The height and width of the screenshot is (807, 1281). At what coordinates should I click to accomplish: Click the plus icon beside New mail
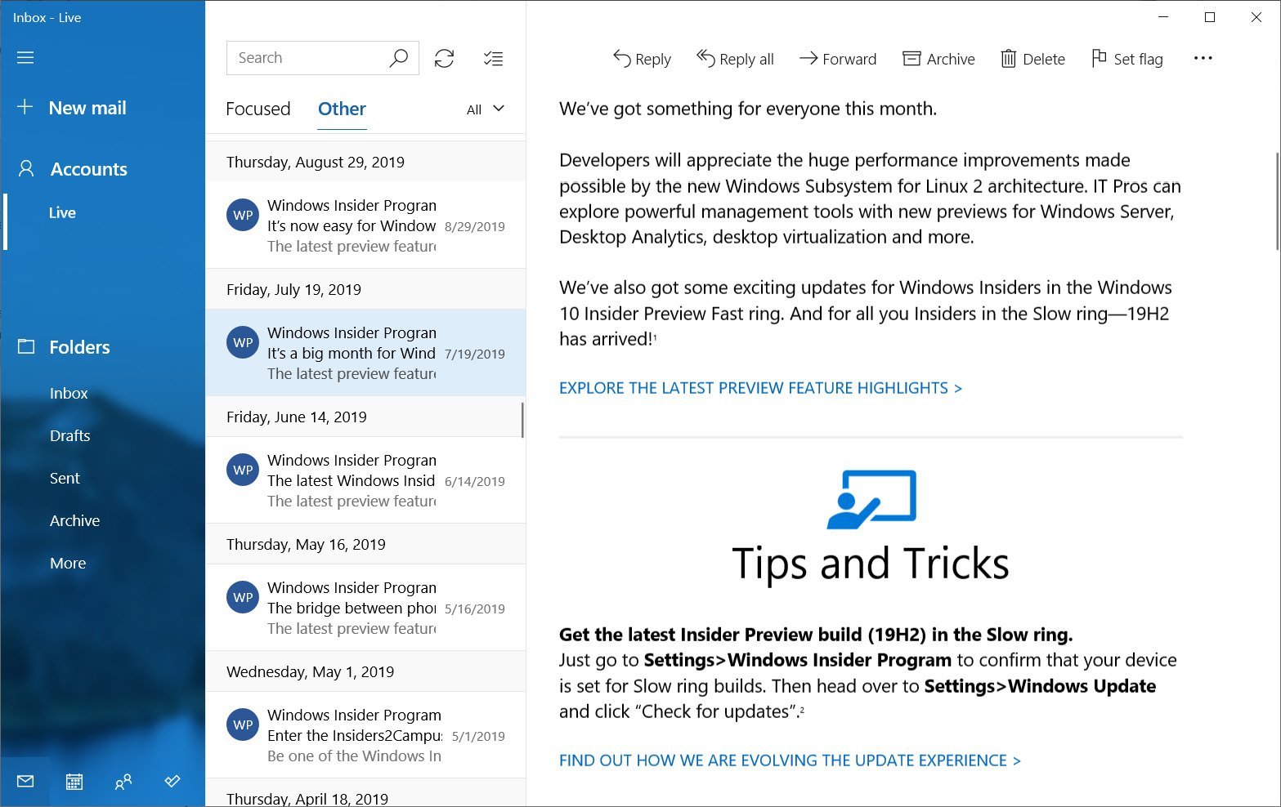(25, 107)
